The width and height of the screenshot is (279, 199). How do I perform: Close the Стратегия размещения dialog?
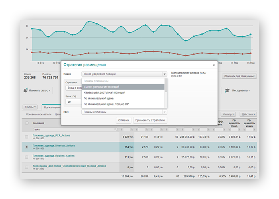pyautogui.click(x=214, y=64)
